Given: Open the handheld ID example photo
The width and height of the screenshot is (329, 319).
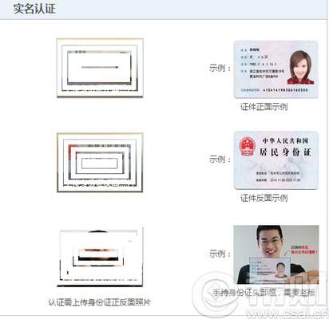Looking at the screenshot, I should tap(276, 254).
